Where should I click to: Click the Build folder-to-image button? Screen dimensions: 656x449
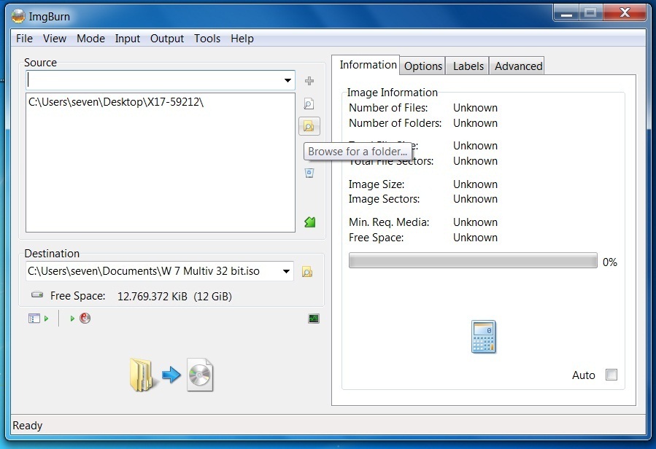pos(171,375)
